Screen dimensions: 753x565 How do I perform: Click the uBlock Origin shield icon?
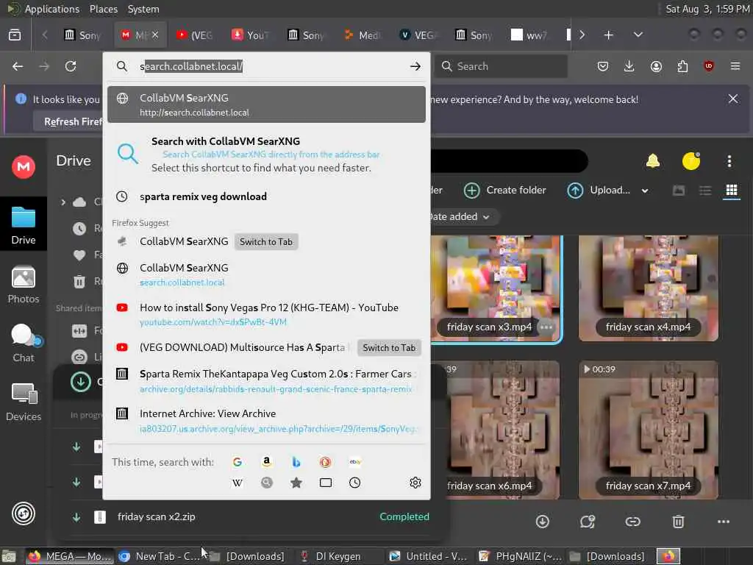709,66
